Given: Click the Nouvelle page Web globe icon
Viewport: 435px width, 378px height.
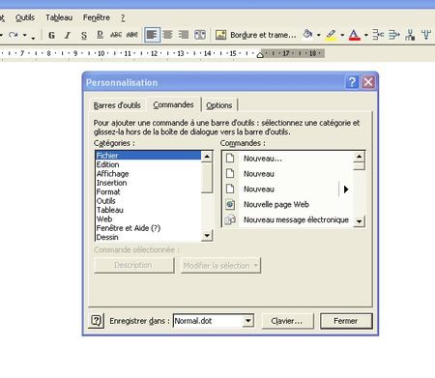Looking at the screenshot, I should [x=230, y=204].
